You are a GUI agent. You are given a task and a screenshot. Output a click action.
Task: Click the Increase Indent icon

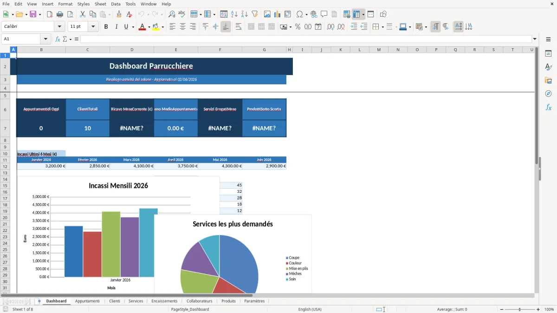coord(354,27)
